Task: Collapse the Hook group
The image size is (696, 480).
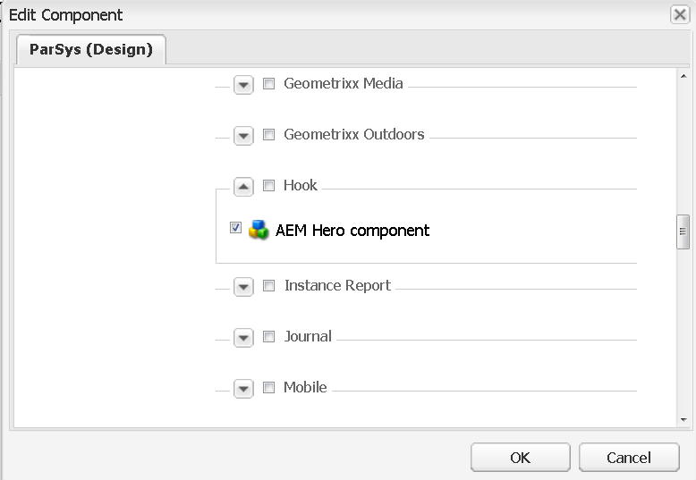Action: pyautogui.click(x=243, y=187)
